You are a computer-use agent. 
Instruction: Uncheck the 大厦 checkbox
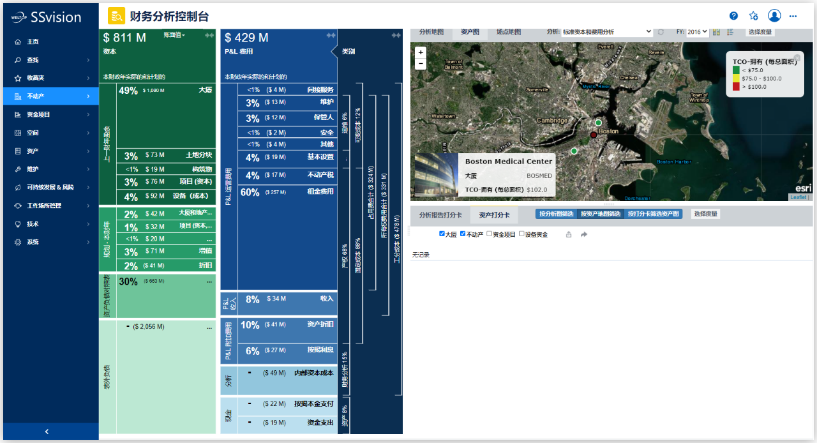pyautogui.click(x=442, y=234)
